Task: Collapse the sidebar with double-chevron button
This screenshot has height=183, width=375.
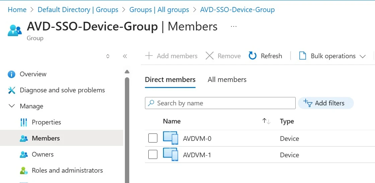Action: (x=125, y=56)
